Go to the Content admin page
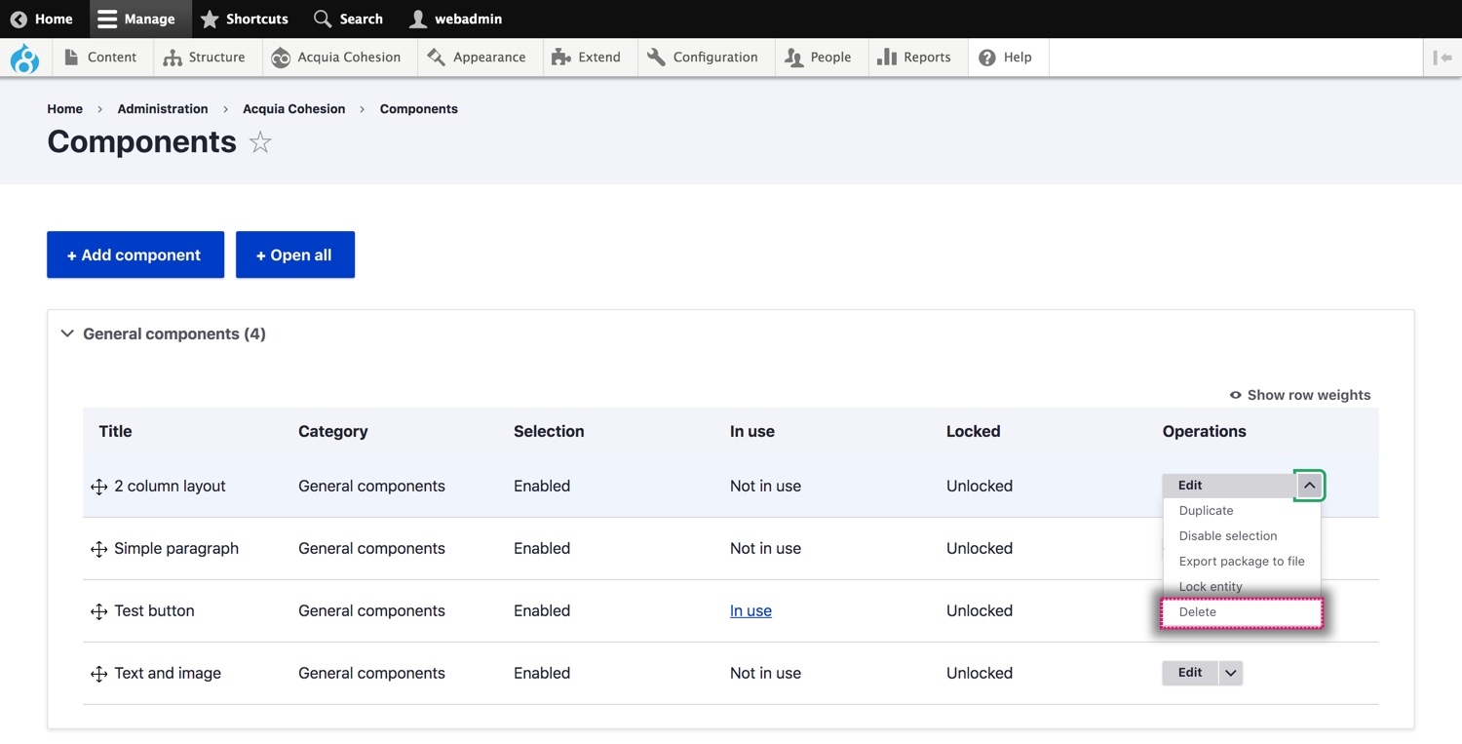Screen dimensions: 1462x744 pyautogui.click(x=100, y=58)
